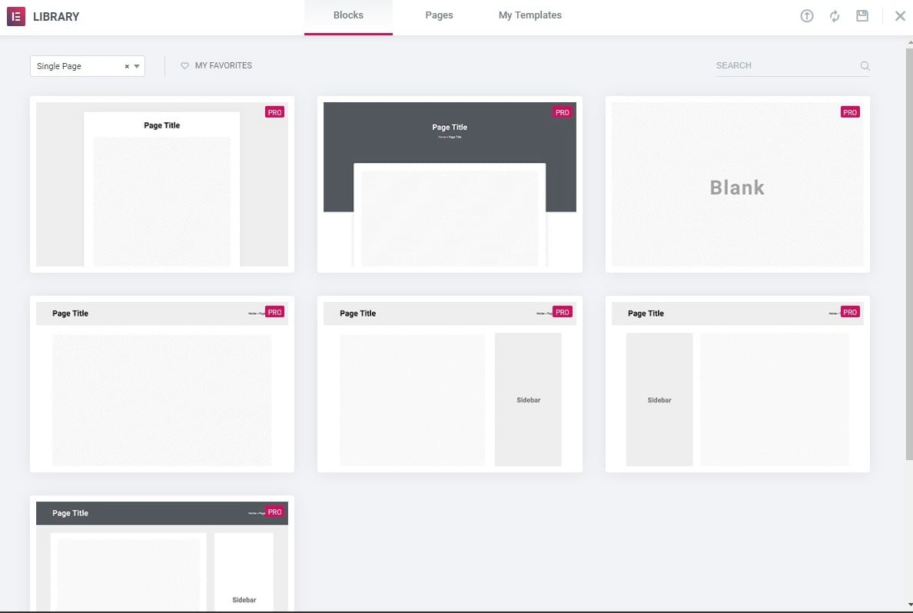Switch to the Blocks tab
Screen dimensions: 913x613
click(348, 15)
